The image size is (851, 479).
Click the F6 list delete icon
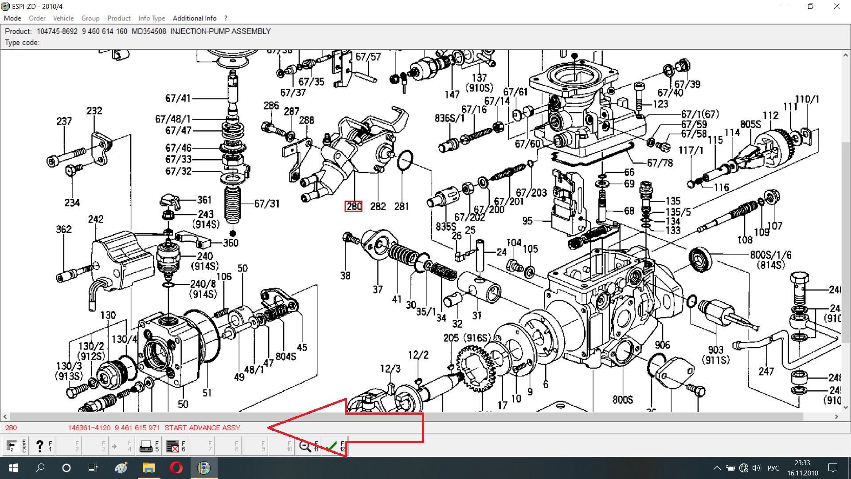tap(176, 446)
